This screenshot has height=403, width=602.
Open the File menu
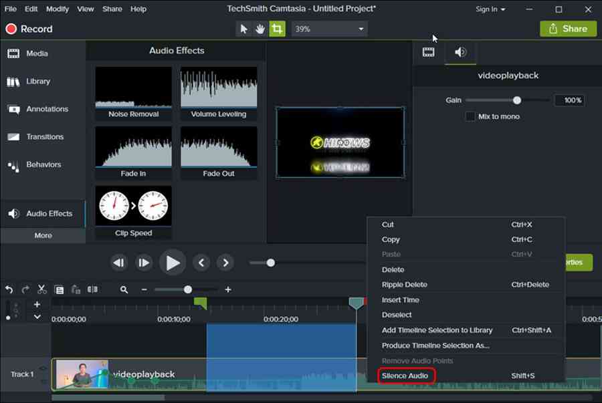(10, 9)
